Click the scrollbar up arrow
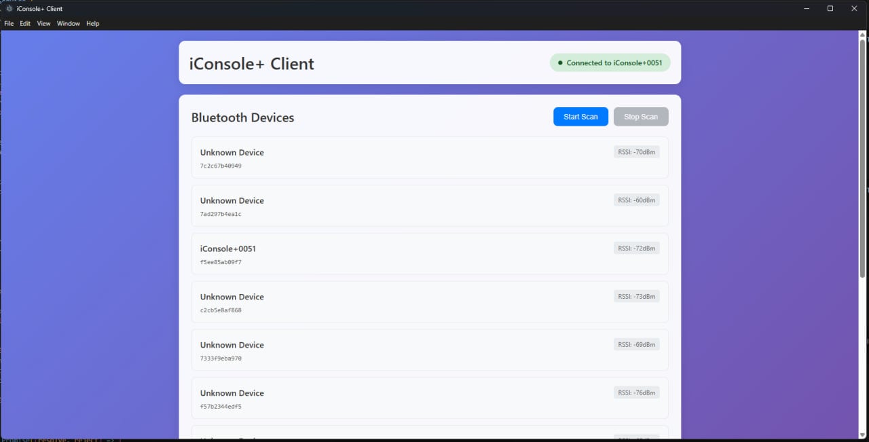The height and width of the screenshot is (442, 869). [x=862, y=35]
